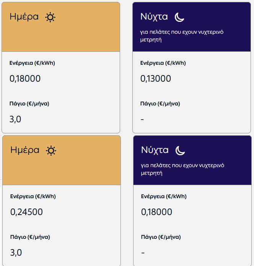
Task: Click the moon icon in the 0,13000 Νύχτα card
Action: [179, 17]
